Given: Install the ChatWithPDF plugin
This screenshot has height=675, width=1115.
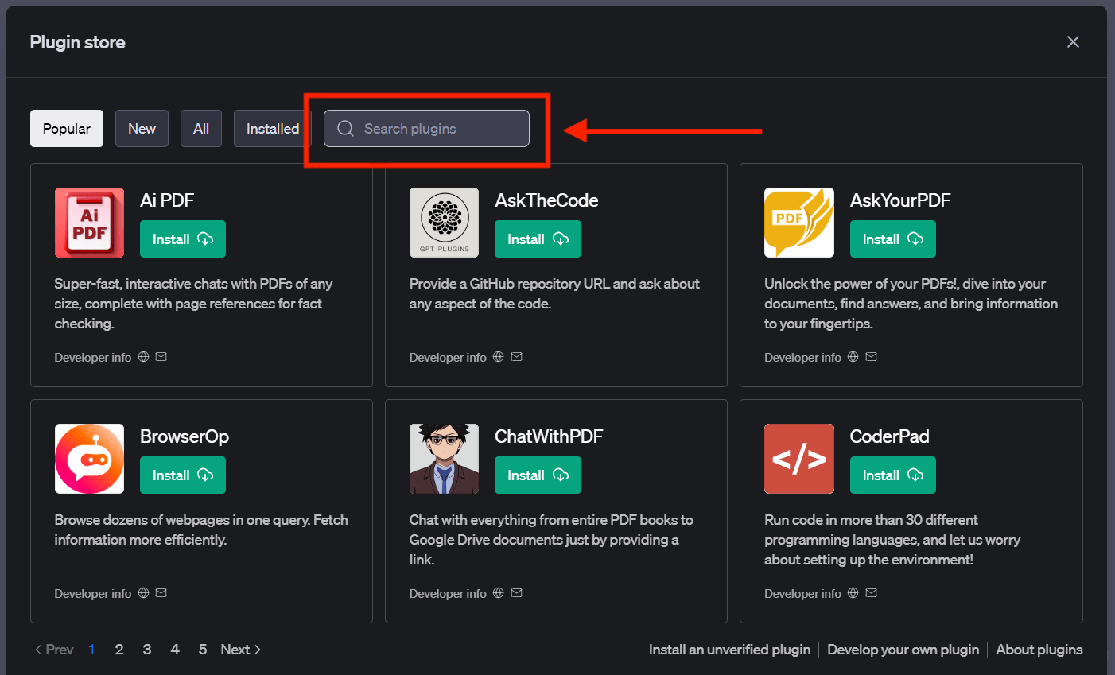Looking at the screenshot, I should click(538, 475).
